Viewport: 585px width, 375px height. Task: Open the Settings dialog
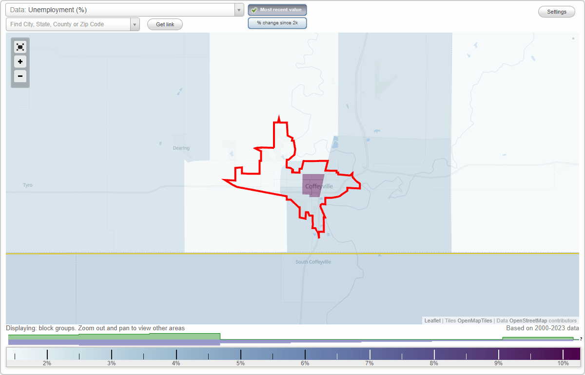pyautogui.click(x=556, y=11)
